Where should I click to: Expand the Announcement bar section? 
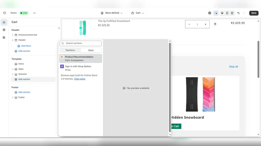pyautogui.click(x=12, y=35)
